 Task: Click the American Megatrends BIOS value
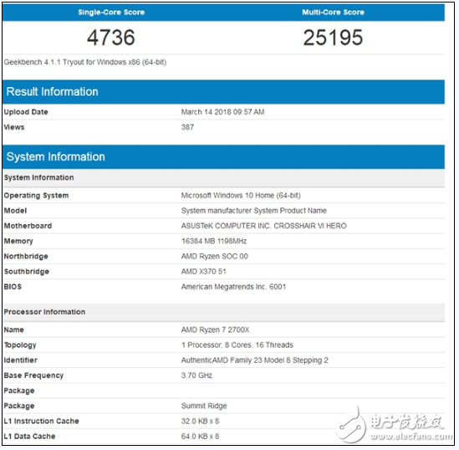[233, 287]
